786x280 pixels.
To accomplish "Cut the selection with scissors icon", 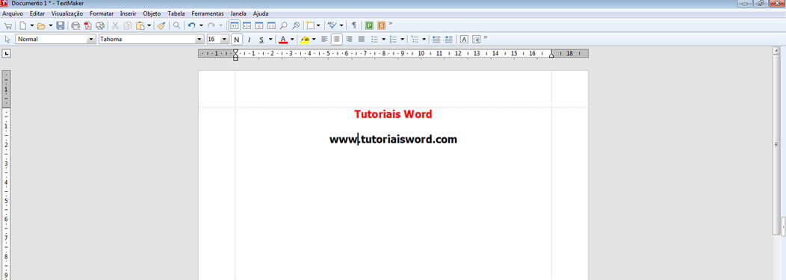I will (115, 25).
